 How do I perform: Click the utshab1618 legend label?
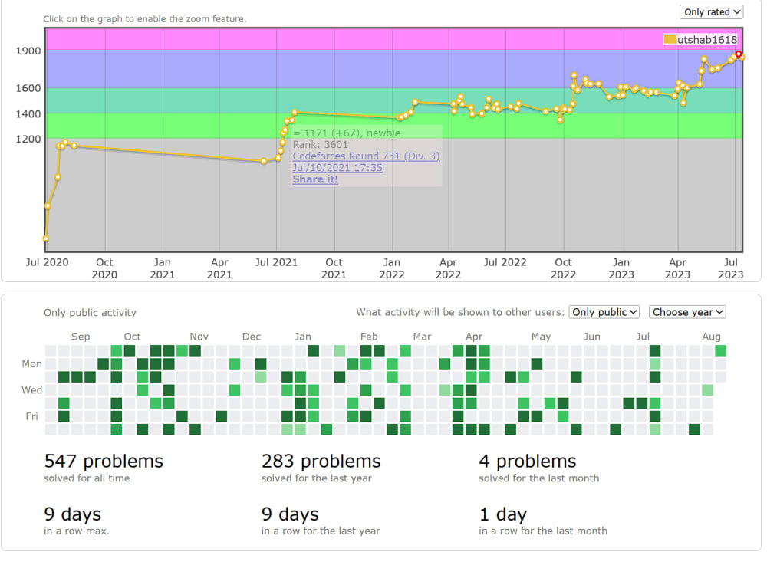[x=706, y=38]
